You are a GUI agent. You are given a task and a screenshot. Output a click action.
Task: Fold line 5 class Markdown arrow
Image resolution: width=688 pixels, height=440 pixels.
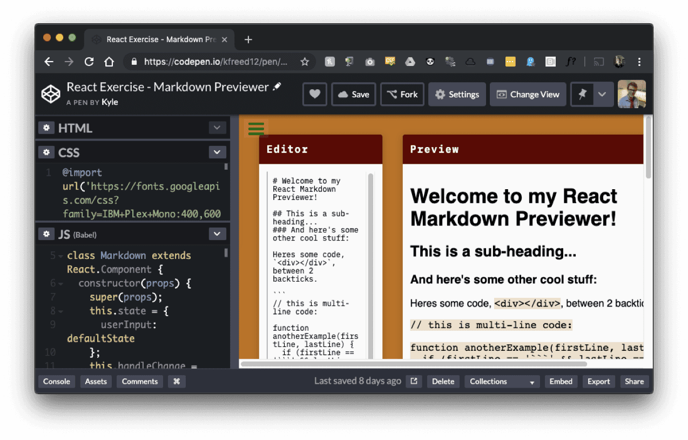click(60, 256)
